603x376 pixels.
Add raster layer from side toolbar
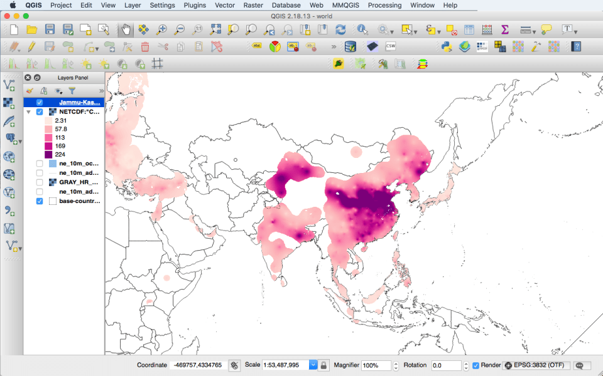pos(9,103)
